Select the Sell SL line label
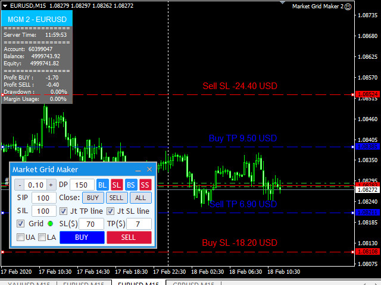This screenshot has height=285, width=381. click(x=240, y=86)
